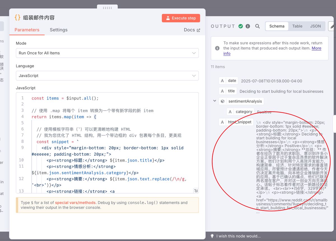Click the flask icon inside Execute step button

tap(168, 18)
